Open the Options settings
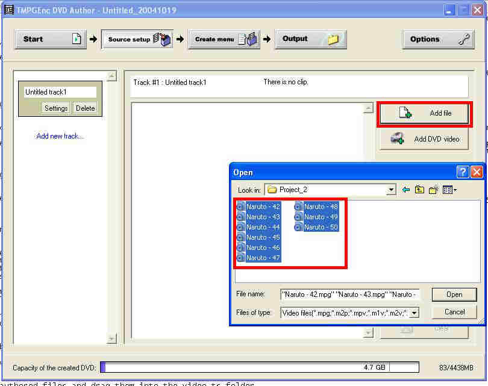This screenshot has height=386, width=488. pyautogui.click(x=438, y=39)
